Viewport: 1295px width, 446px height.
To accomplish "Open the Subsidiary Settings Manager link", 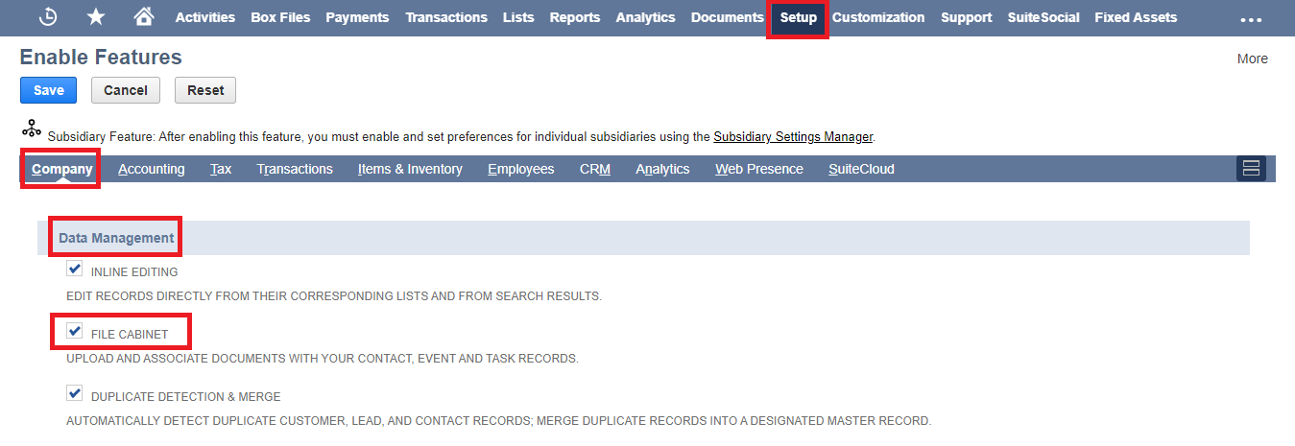I will 793,137.
